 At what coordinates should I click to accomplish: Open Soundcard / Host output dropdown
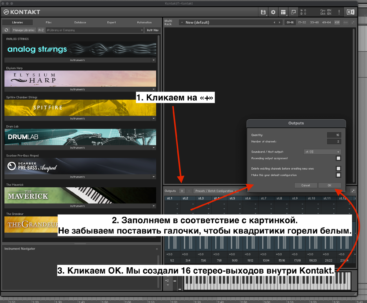(x=323, y=152)
